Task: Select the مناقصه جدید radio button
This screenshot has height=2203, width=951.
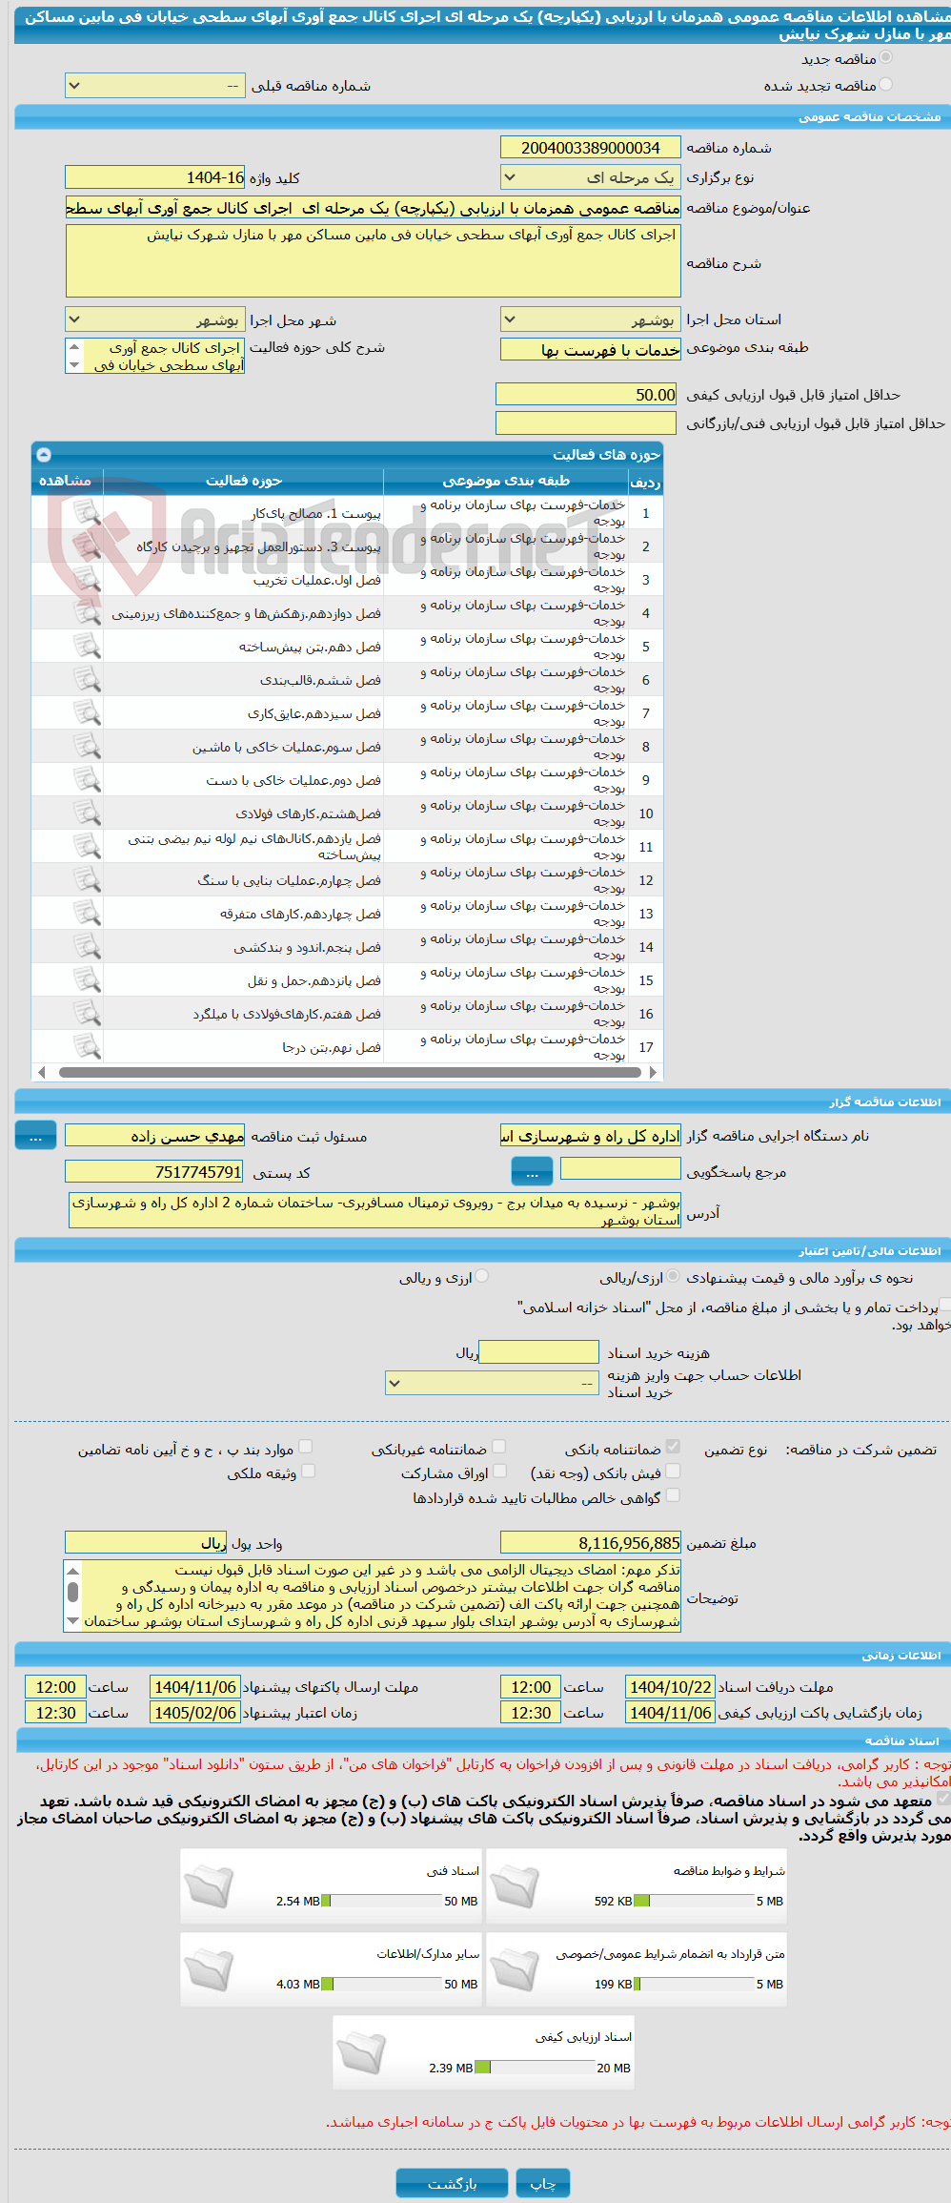Action: click(x=885, y=58)
